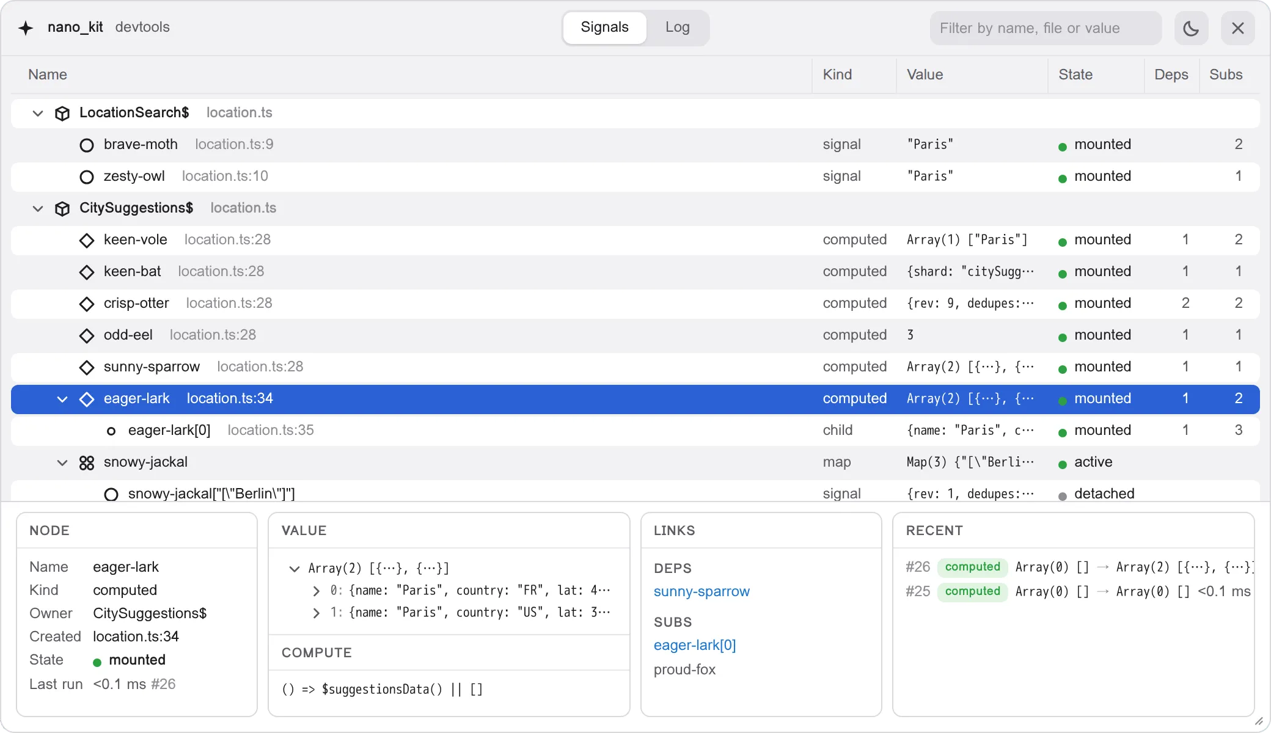Close the devtools panel with the X
1271x733 pixels.
[1238, 28]
